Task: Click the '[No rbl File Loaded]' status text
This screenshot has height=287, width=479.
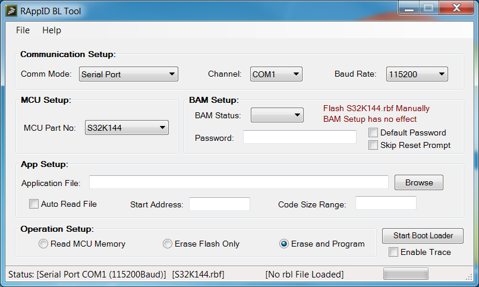Action: pyautogui.click(x=304, y=275)
